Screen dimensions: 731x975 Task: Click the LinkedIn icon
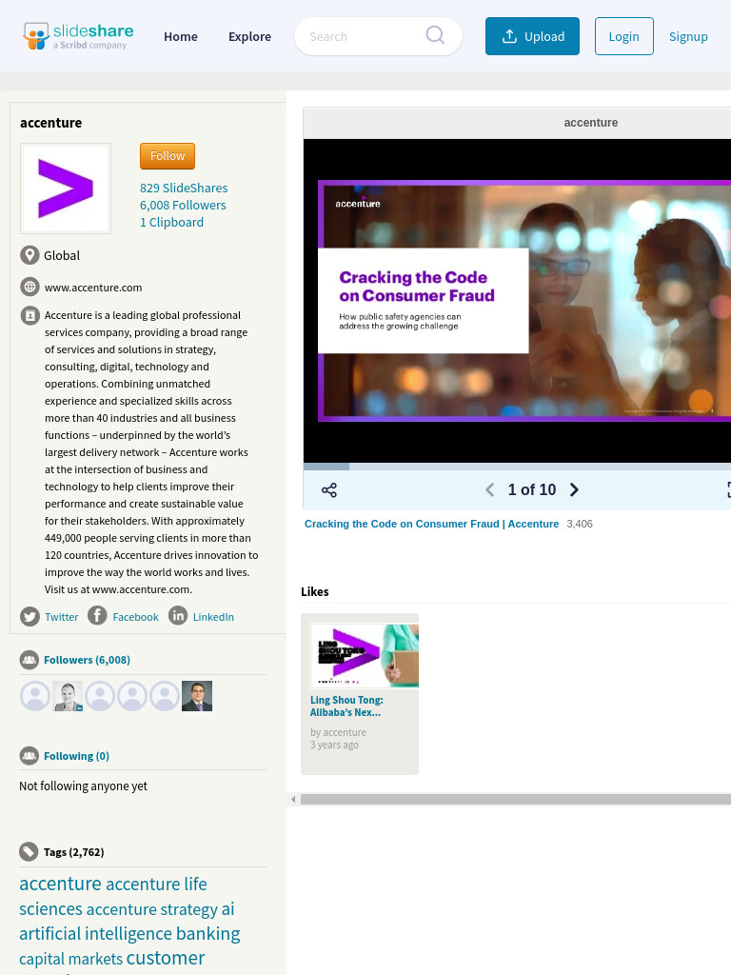(x=178, y=616)
